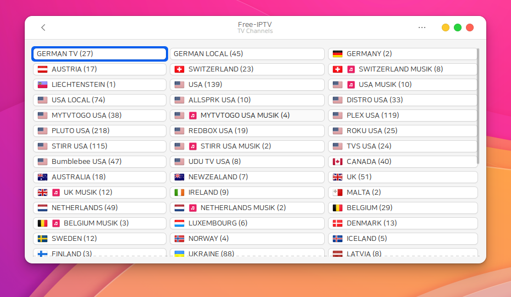The image size is (511, 297).
Task: Click the music icon on UK MUSIK
Action: tap(56, 193)
